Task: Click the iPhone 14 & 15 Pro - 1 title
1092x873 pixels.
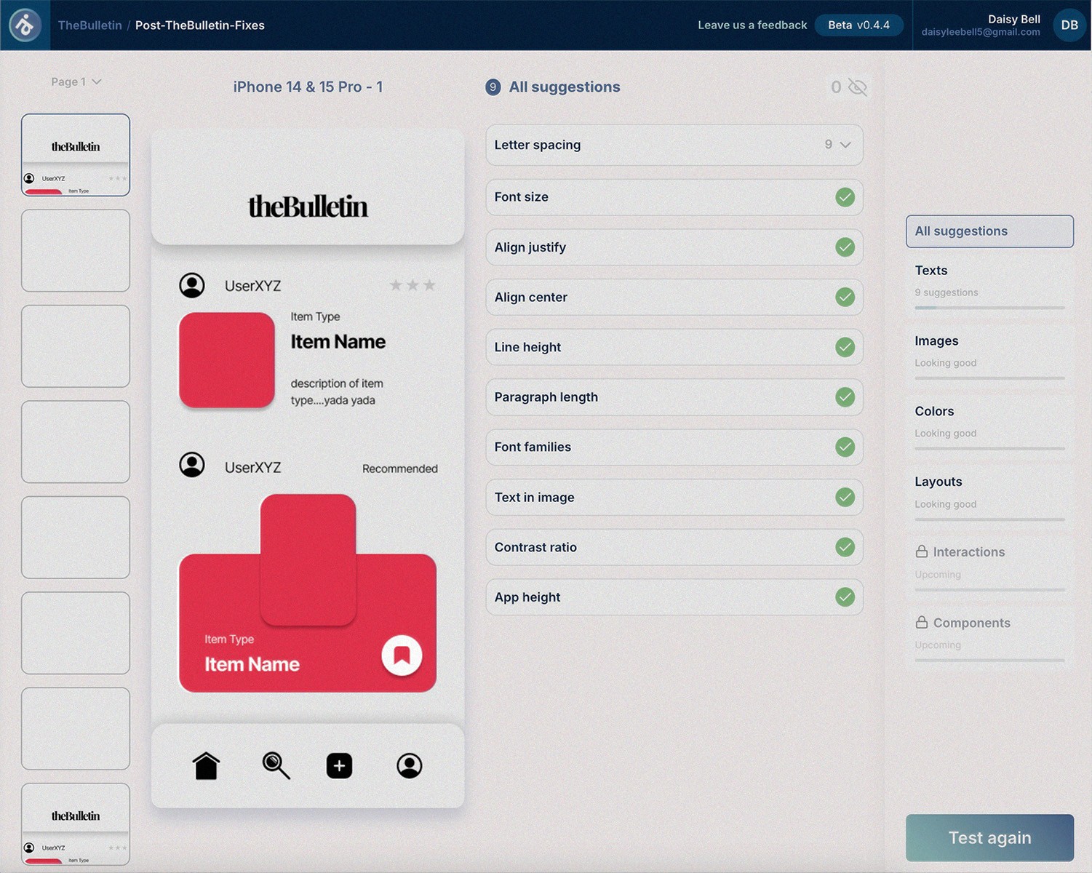Action: (308, 87)
